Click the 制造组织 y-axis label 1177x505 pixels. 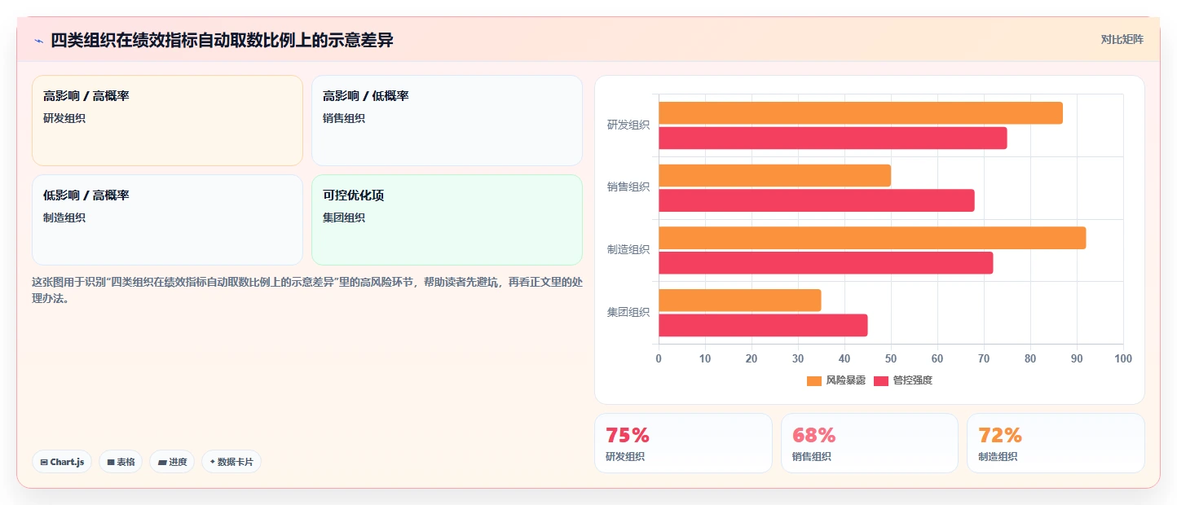(x=628, y=250)
